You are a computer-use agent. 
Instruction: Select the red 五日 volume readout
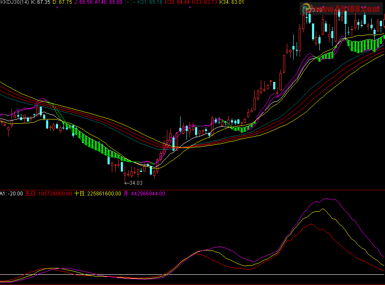pos(49,194)
